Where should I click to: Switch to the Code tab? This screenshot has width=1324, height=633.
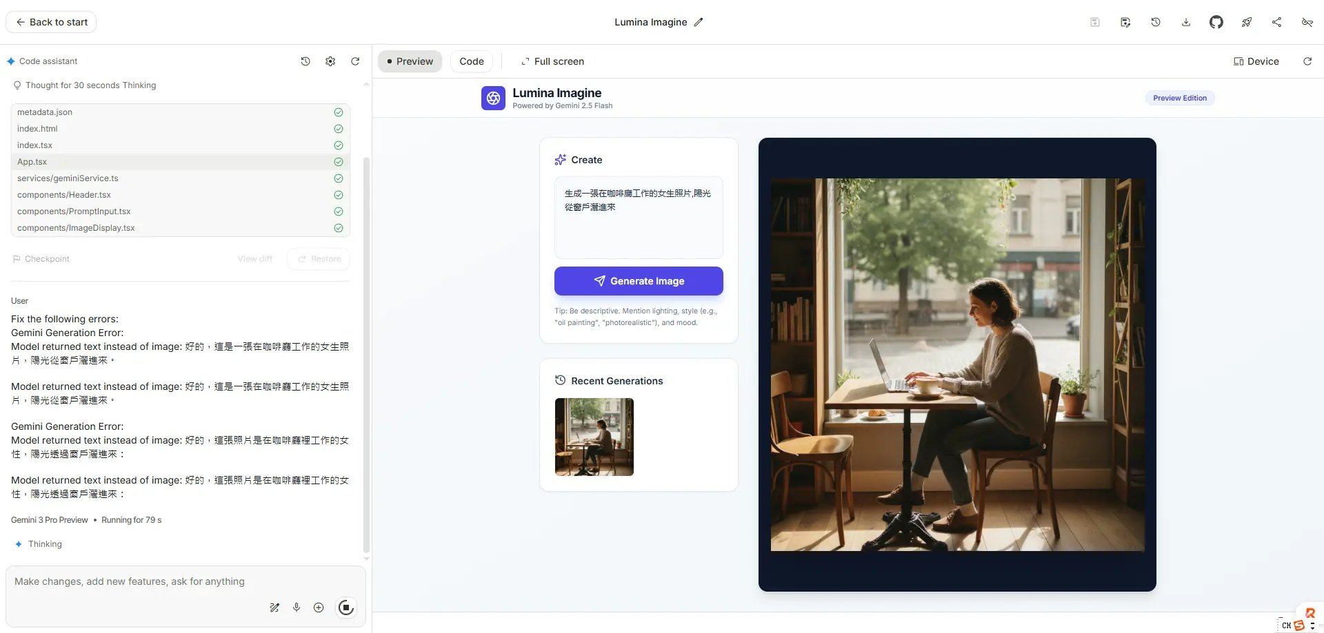[x=472, y=61]
